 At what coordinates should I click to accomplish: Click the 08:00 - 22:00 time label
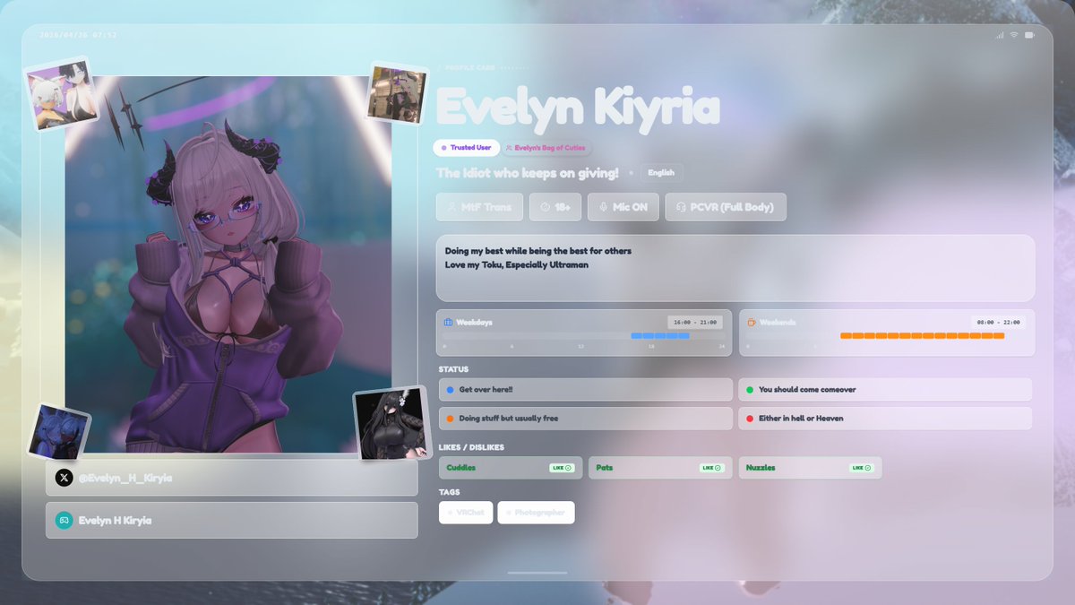[x=999, y=322]
